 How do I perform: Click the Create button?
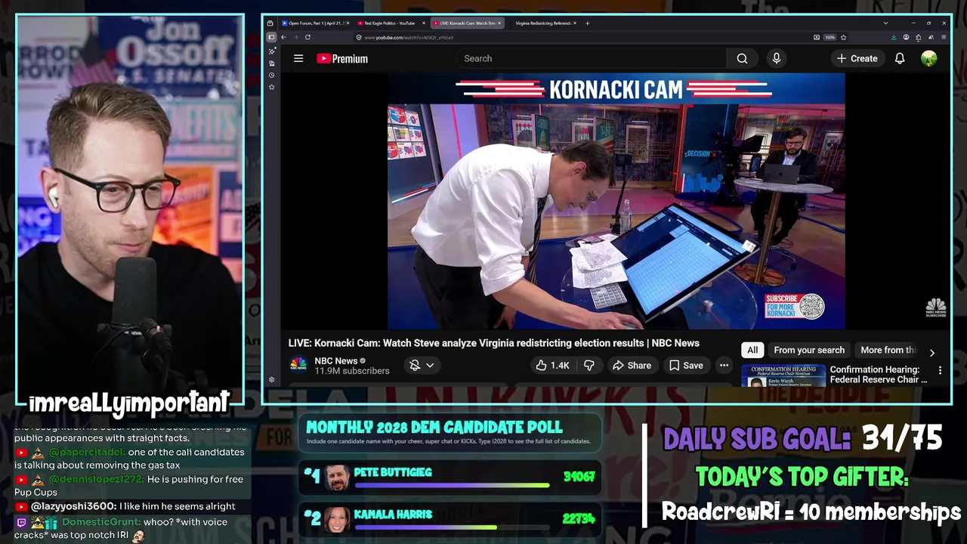[857, 58]
